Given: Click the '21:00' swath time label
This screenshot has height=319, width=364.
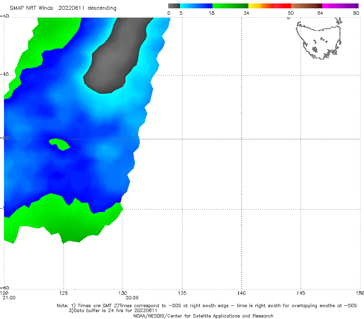Looking at the screenshot, I should click(x=9, y=298).
